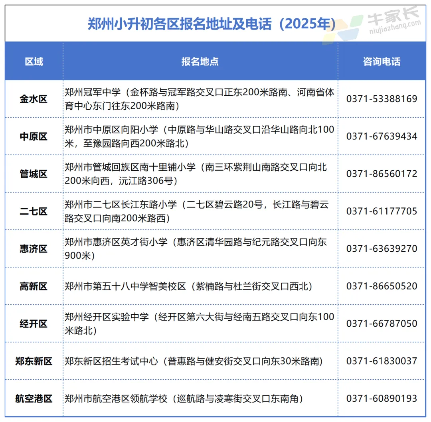The image size is (431, 422).
Task: Click phone number 0371-60890193
Action: tap(382, 398)
